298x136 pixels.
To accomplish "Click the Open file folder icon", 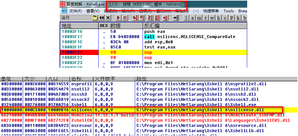I will coord(95,18).
